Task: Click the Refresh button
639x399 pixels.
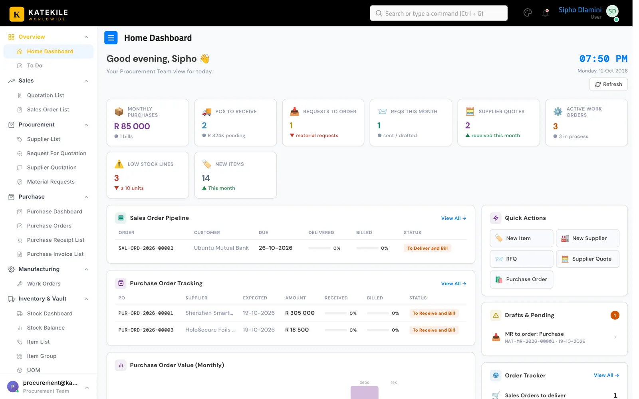Action: tap(608, 84)
